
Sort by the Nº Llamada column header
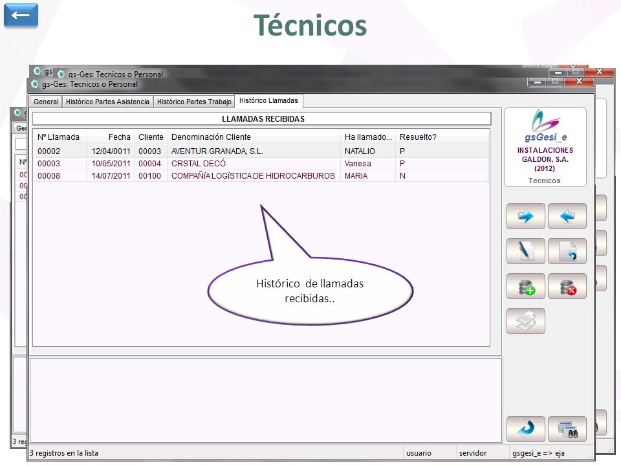[59, 137]
